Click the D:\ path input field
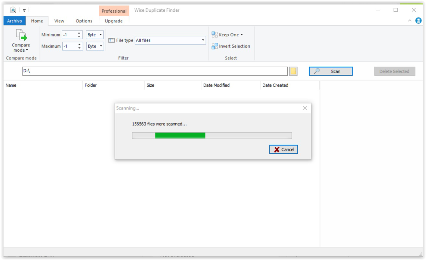 155,71
